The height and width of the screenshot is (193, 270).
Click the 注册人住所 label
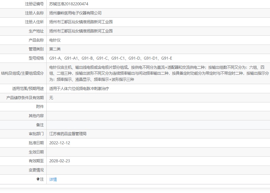pyautogui.click(x=34, y=22)
